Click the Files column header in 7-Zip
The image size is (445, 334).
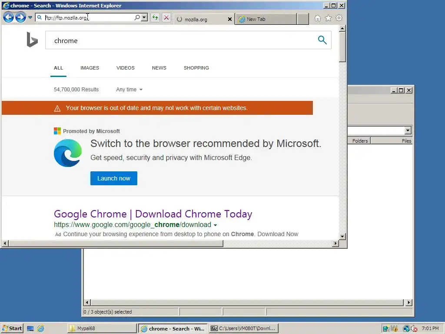392,141
